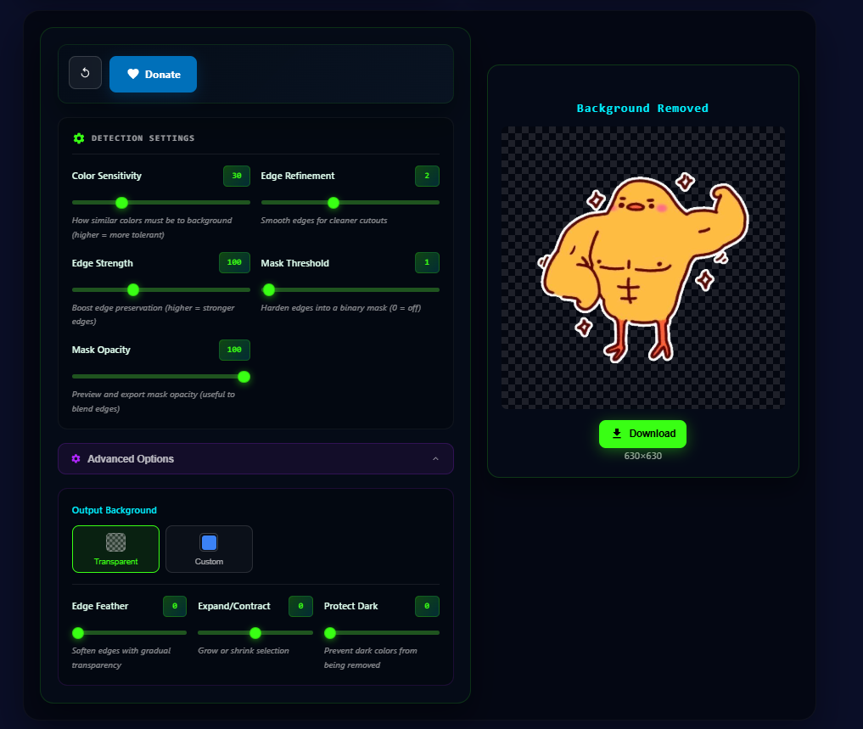Screen dimensions: 863x729
Task: Click the Edge Feather label
Action: (100, 606)
